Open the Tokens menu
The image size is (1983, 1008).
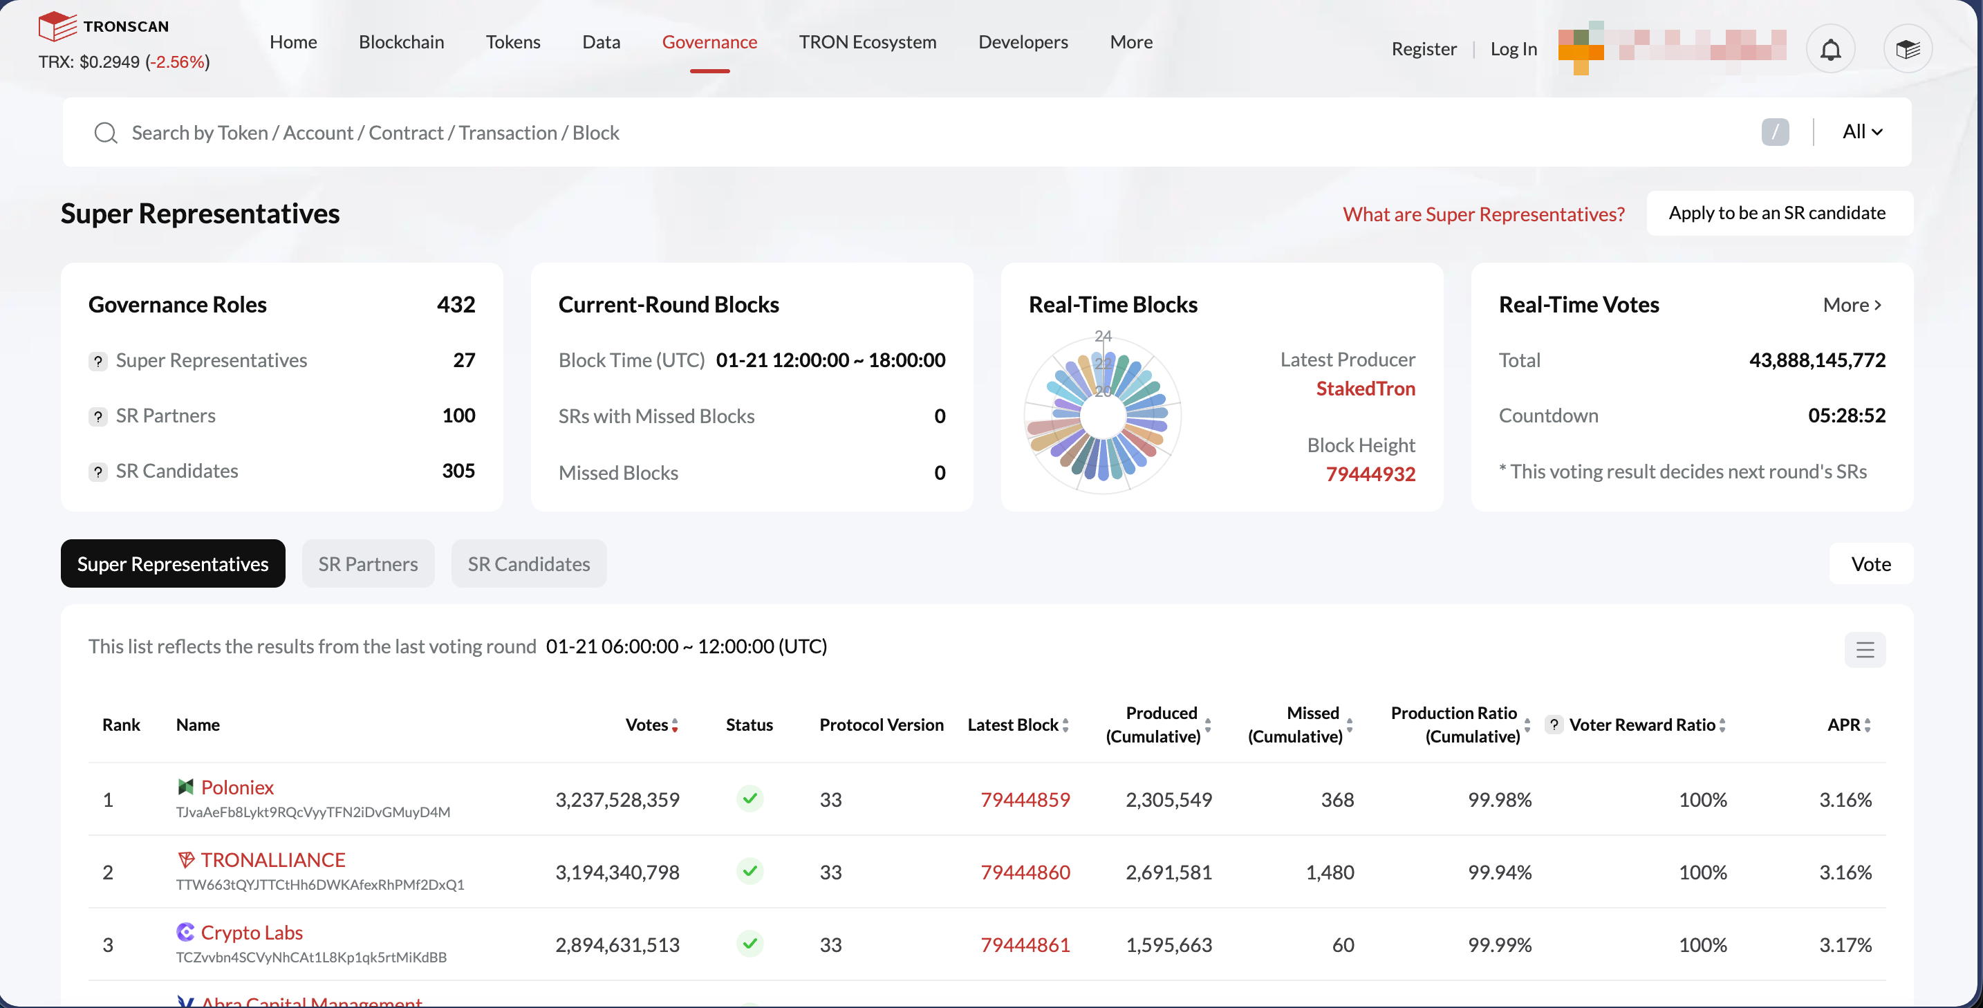[x=512, y=41]
